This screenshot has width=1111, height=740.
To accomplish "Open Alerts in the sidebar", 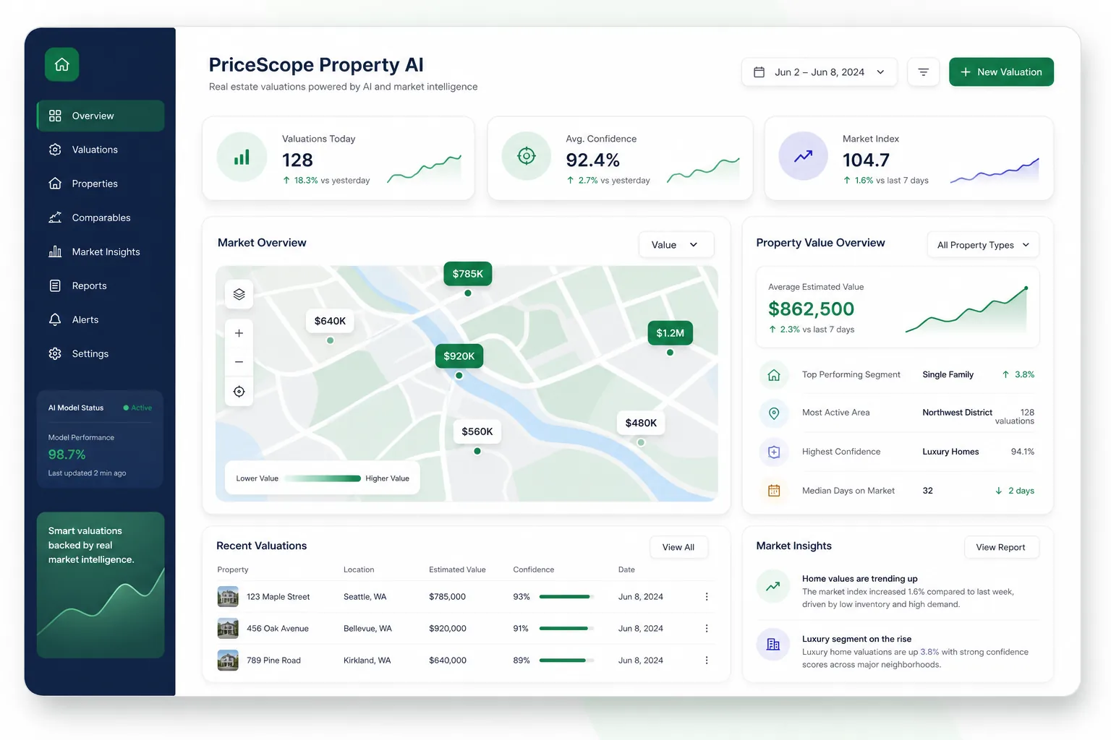I will 101,319.
